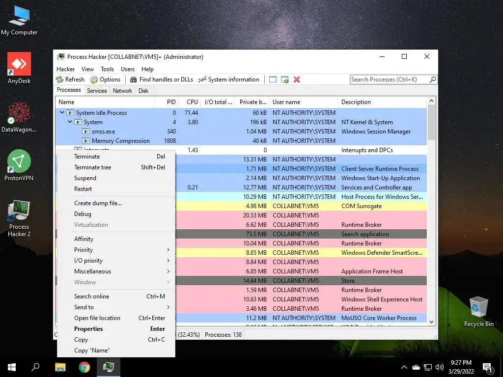Open Options from the toolbar
503x377 pixels.
coord(105,80)
